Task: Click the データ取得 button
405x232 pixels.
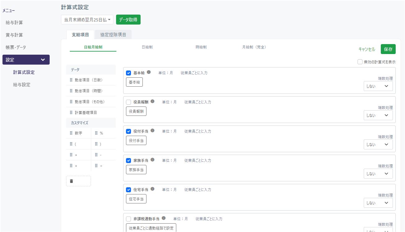Action: (x=128, y=19)
